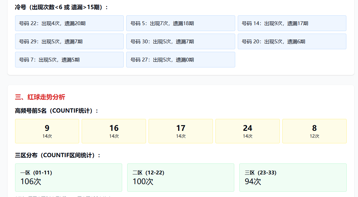358x197 pixels.
Task: Click the 号码 14 cold number card
Action: [292, 23]
